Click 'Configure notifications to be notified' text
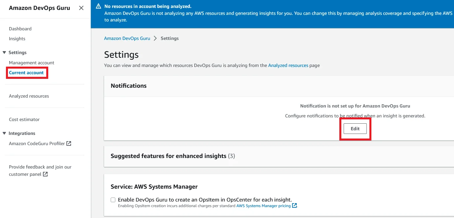Viewport: 454px width, 218px height. pos(355,116)
